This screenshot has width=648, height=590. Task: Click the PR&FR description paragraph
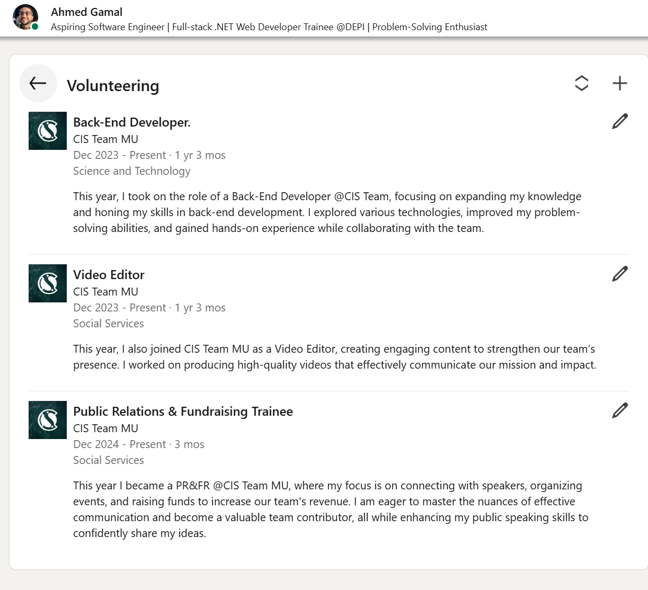331,509
